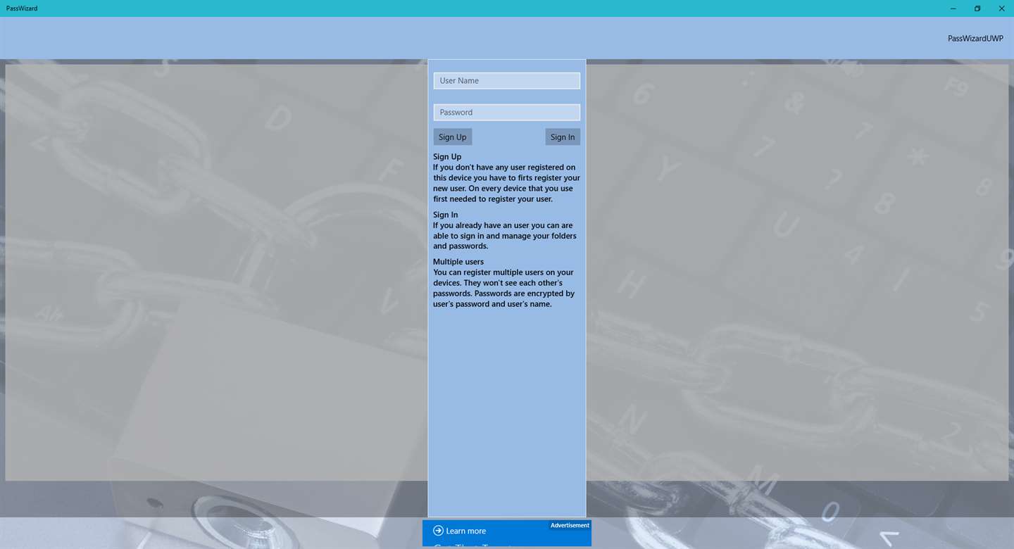Screen dimensions: 1014x549
Task: Click the Sign In help heading
Action: coord(445,215)
